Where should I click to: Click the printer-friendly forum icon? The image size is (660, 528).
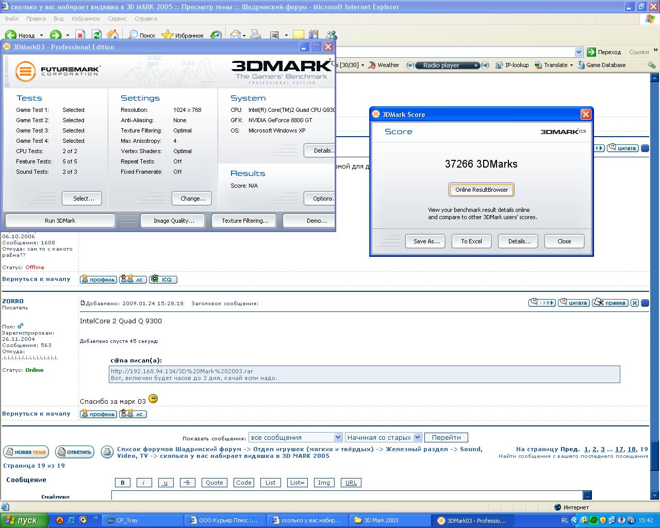(107, 452)
